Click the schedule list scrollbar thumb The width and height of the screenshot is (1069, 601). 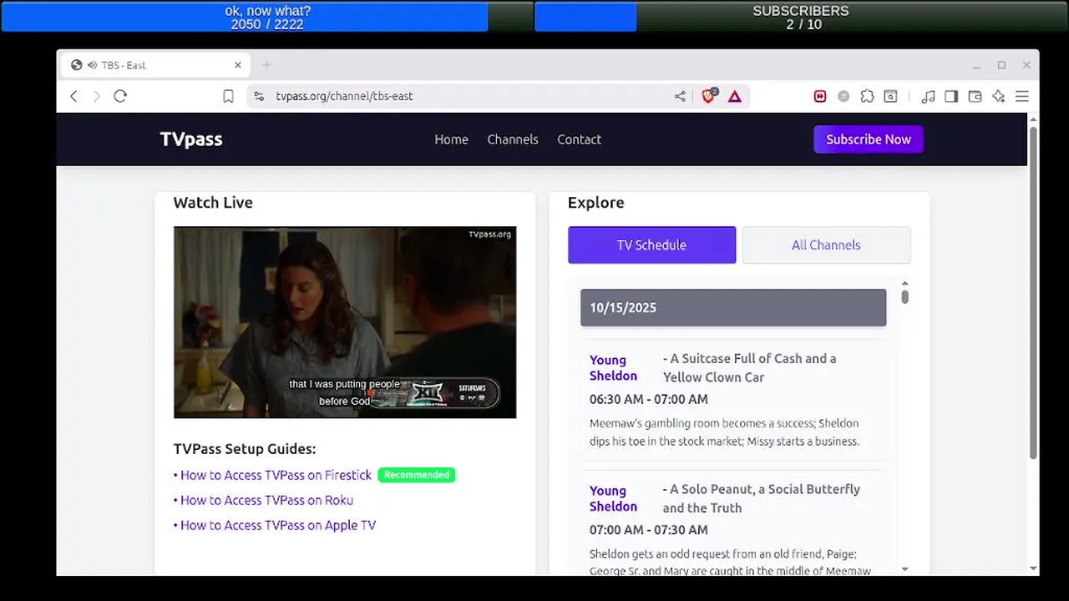pyautogui.click(x=904, y=296)
